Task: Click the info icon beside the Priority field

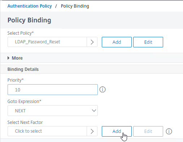Action: coord(103,90)
